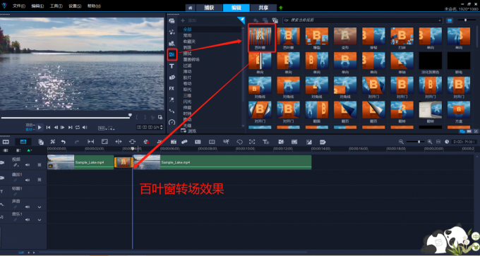Open the Sound library icon with music notes
Image resolution: width=480 pixels, height=256 pixels.
pos(172,32)
